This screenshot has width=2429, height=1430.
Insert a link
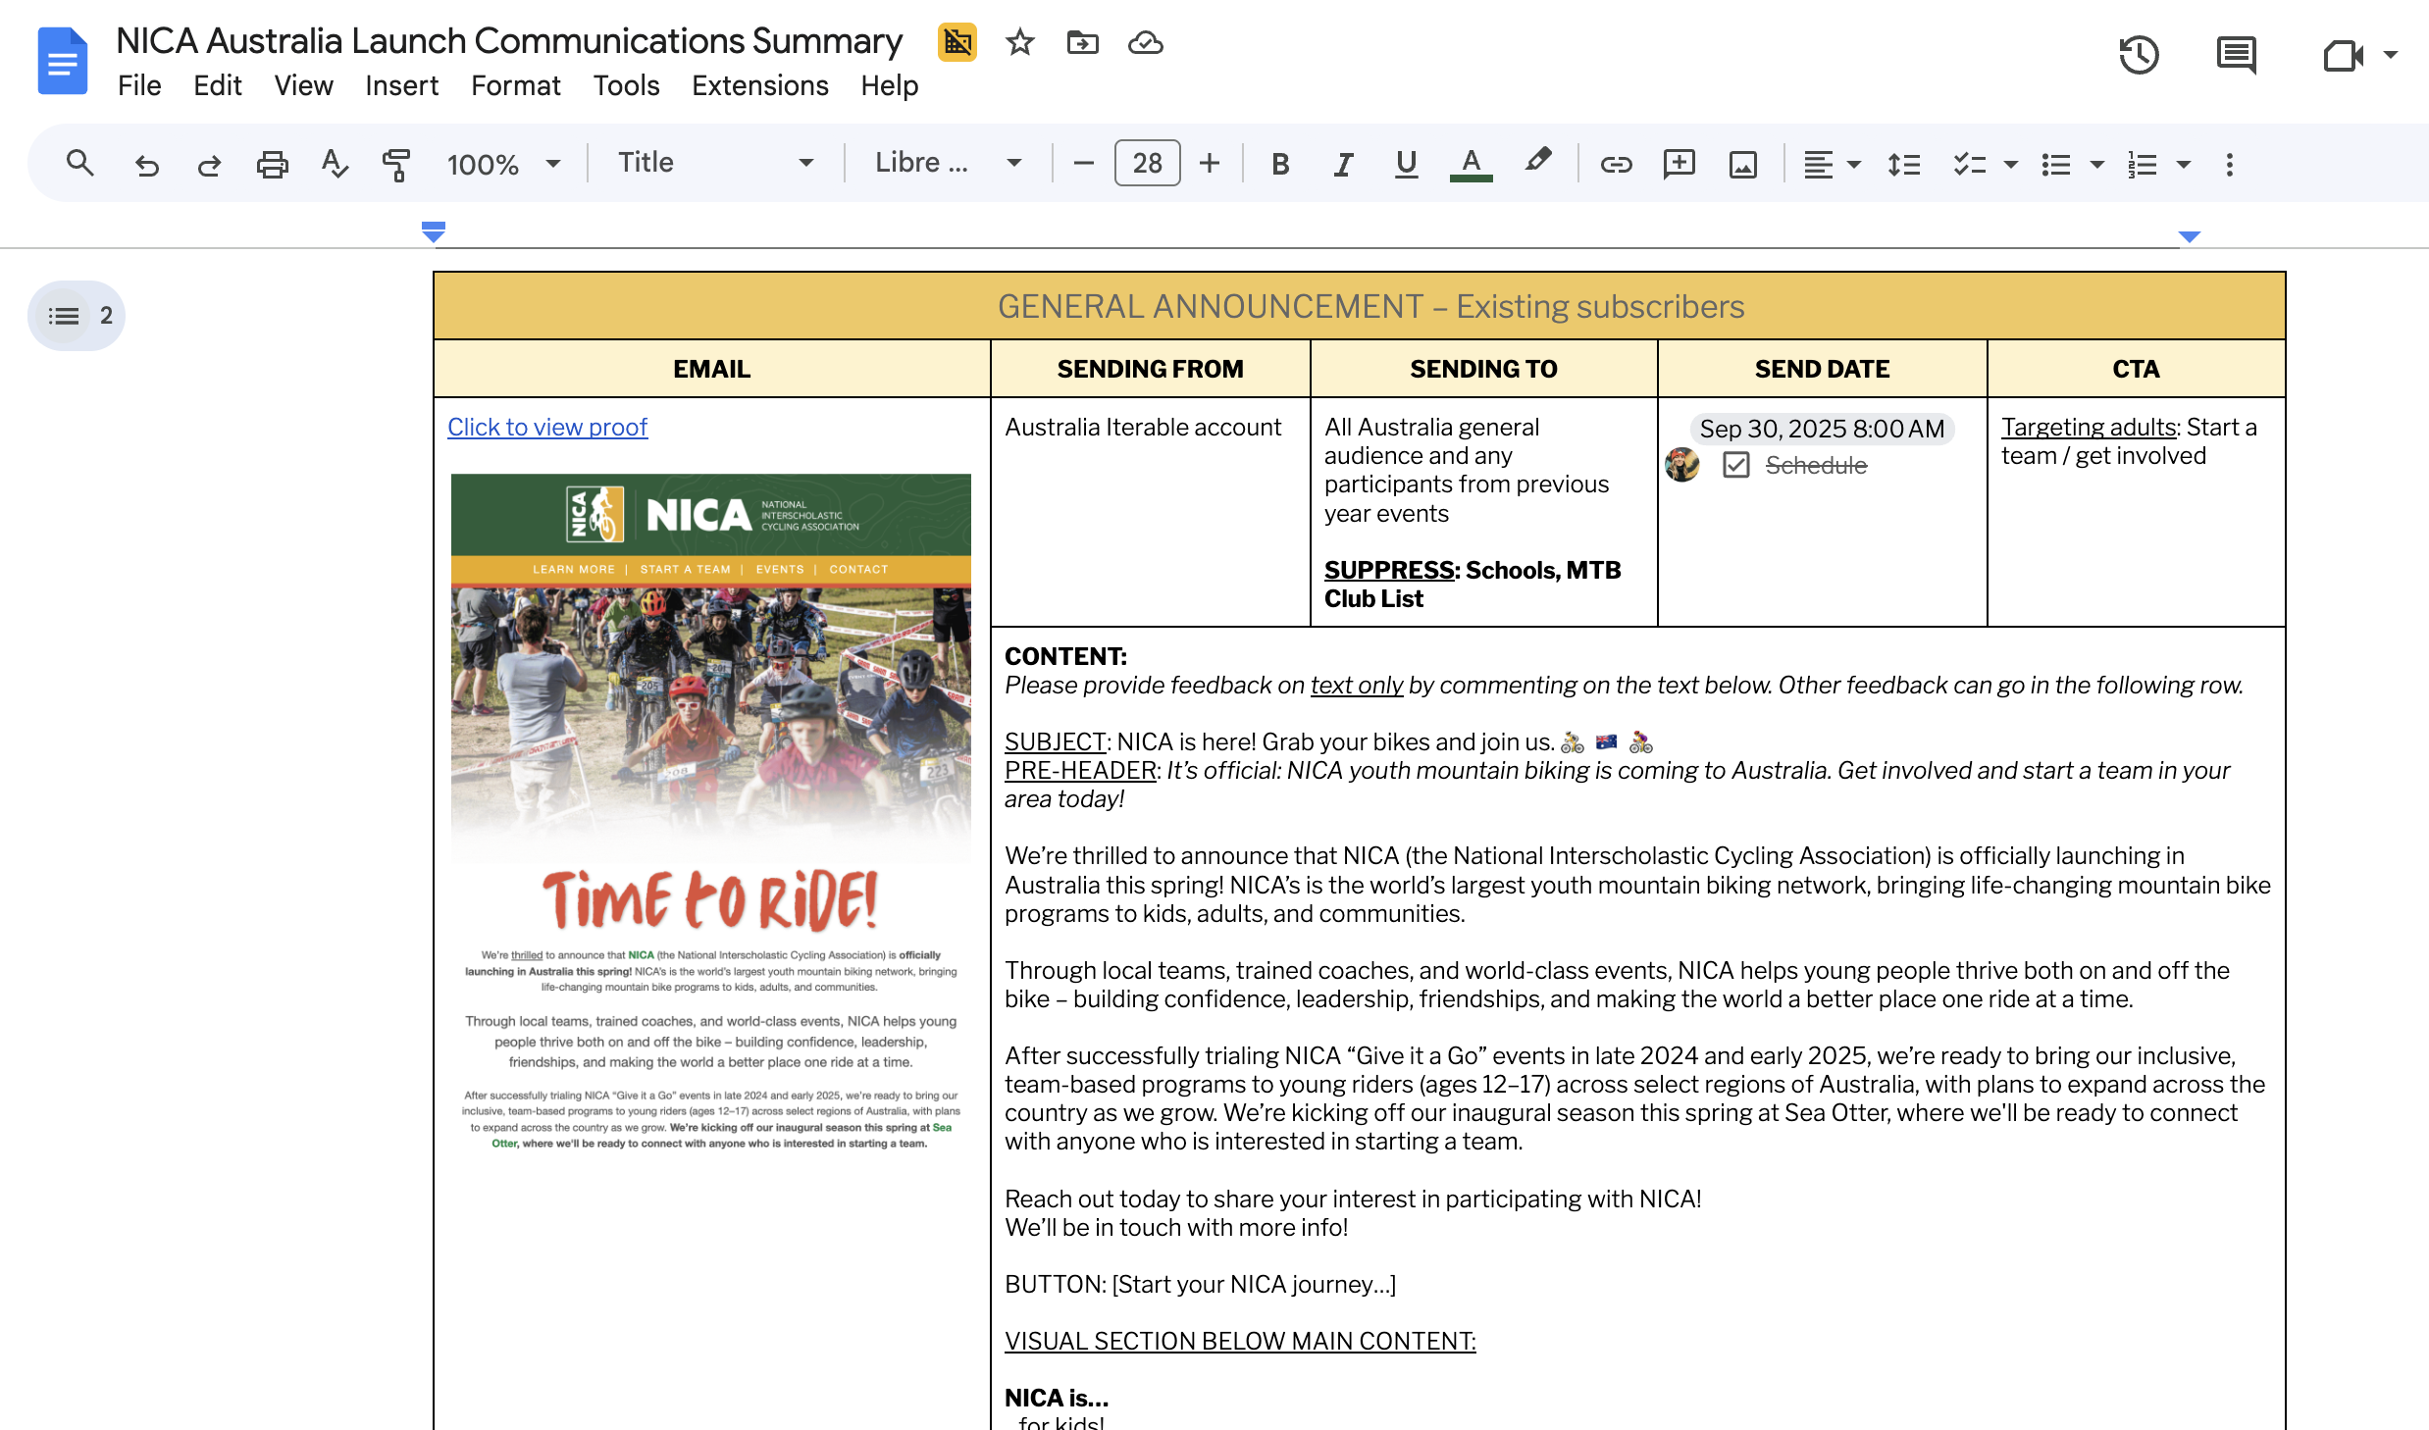tap(1616, 163)
